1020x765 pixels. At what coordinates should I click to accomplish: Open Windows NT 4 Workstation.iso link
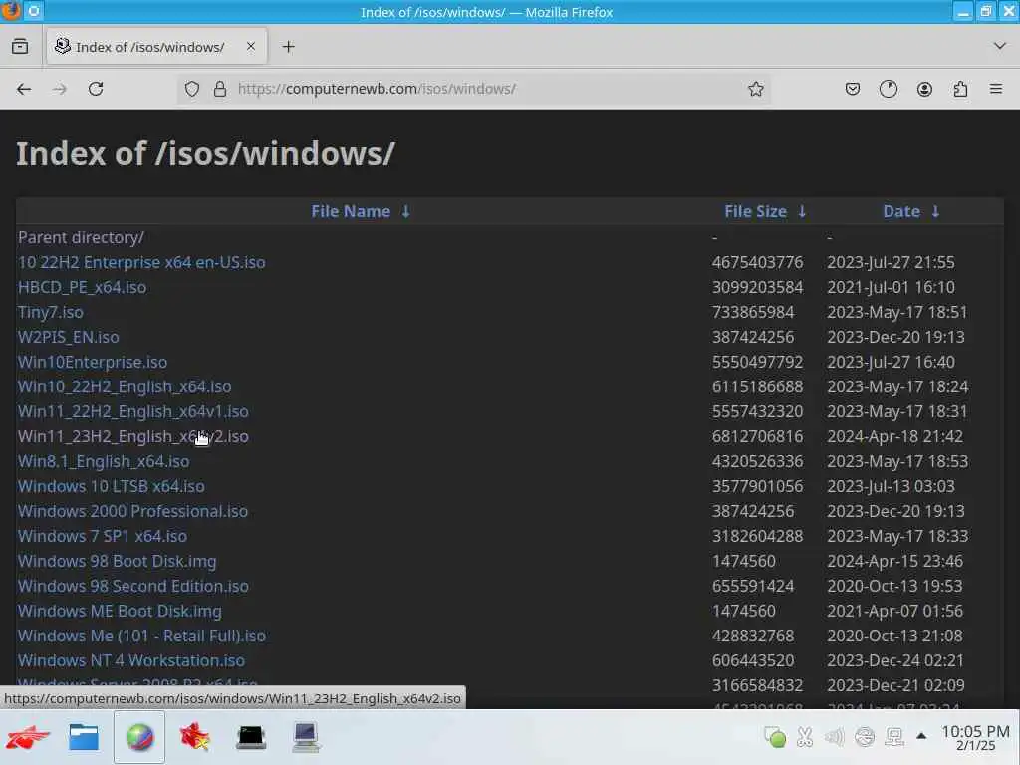point(131,661)
